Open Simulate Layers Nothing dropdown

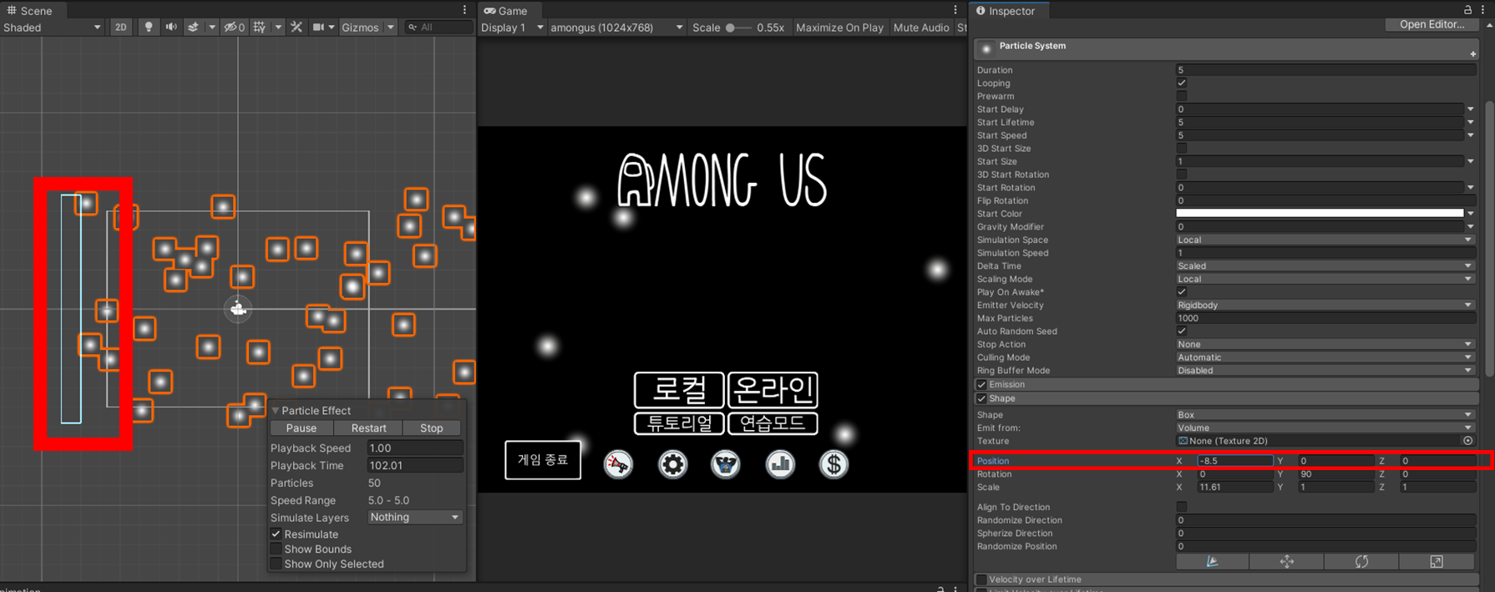(x=415, y=518)
